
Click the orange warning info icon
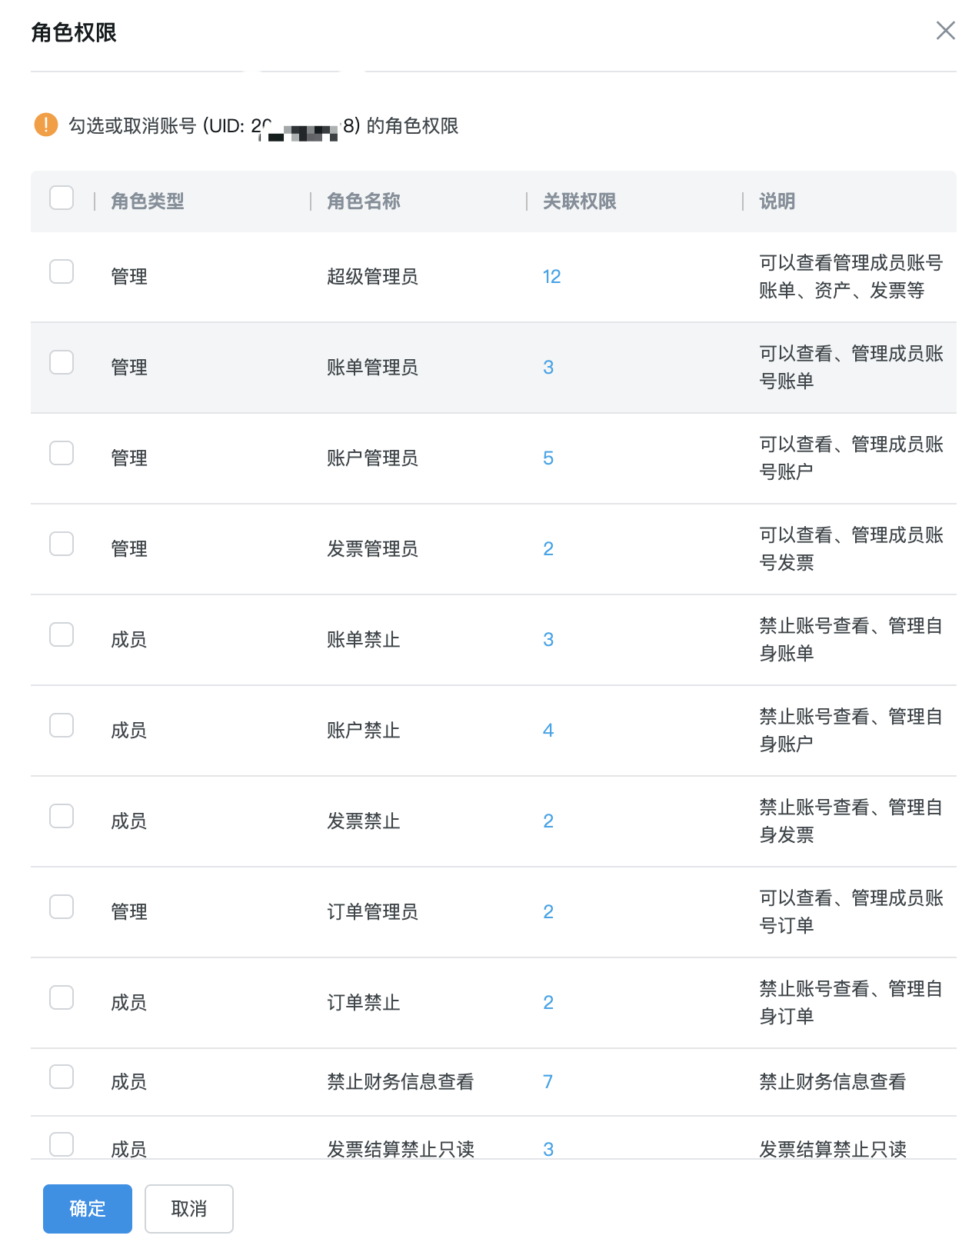click(46, 125)
